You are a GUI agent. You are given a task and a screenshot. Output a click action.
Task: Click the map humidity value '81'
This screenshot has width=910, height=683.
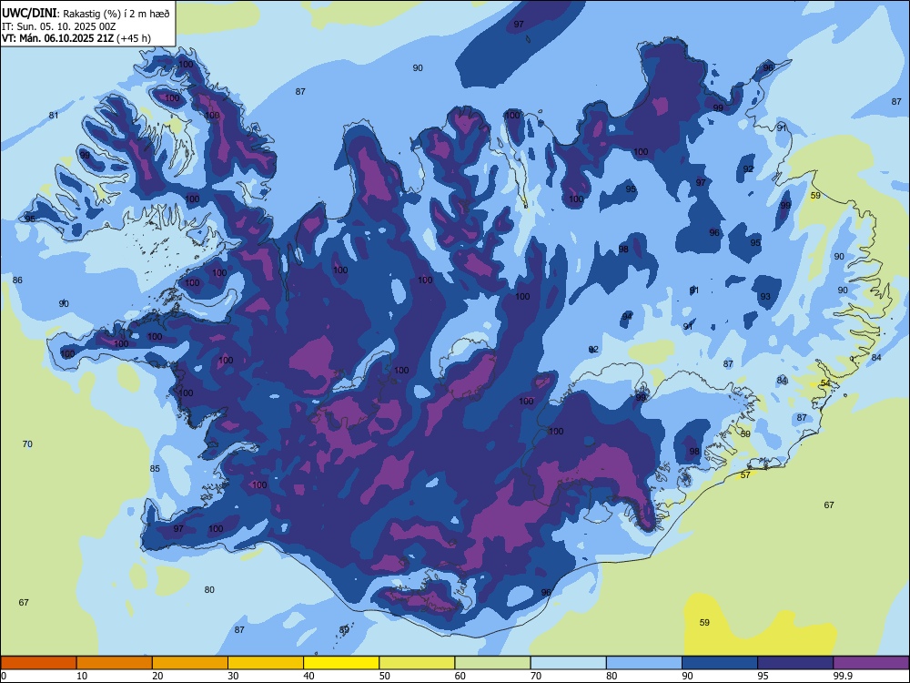(x=54, y=116)
